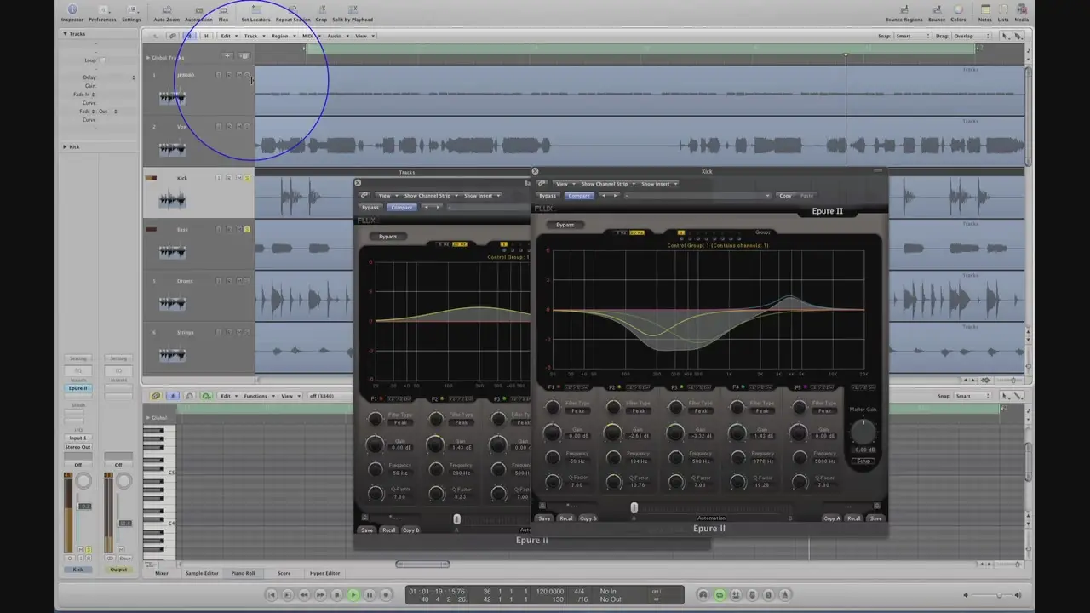
Task: Select the Piano Roll tab
Action: coord(244,573)
